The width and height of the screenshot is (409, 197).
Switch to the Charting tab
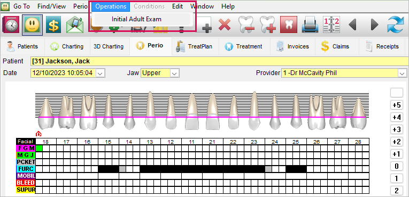point(67,46)
